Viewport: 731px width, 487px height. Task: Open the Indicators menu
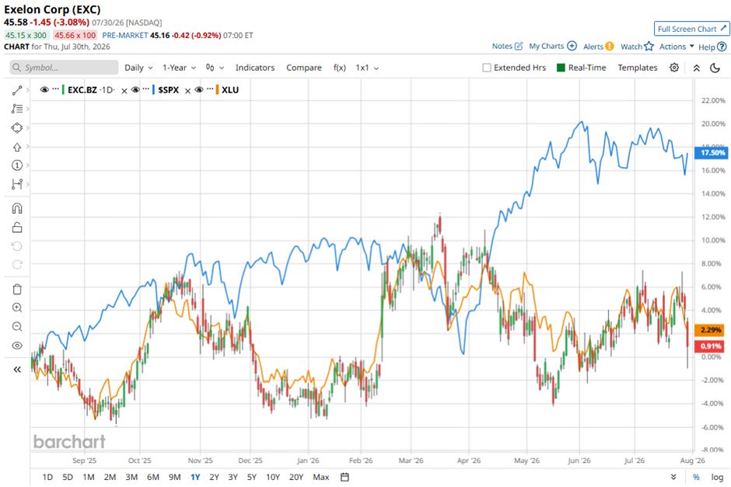pyautogui.click(x=255, y=68)
